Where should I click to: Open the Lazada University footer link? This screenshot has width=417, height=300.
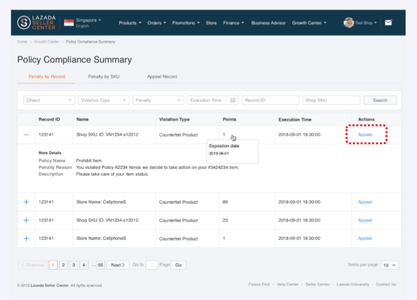tap(352, 284)
